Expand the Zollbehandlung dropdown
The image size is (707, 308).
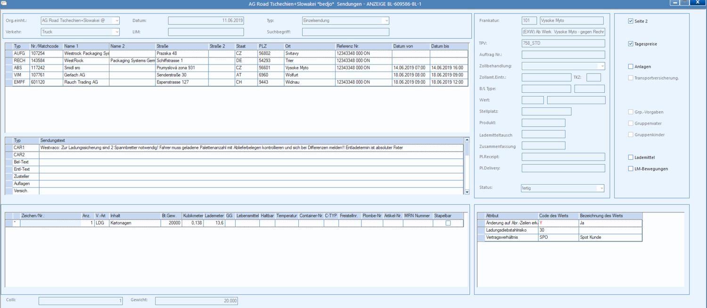pyautogui.click(x=602, y=66)
